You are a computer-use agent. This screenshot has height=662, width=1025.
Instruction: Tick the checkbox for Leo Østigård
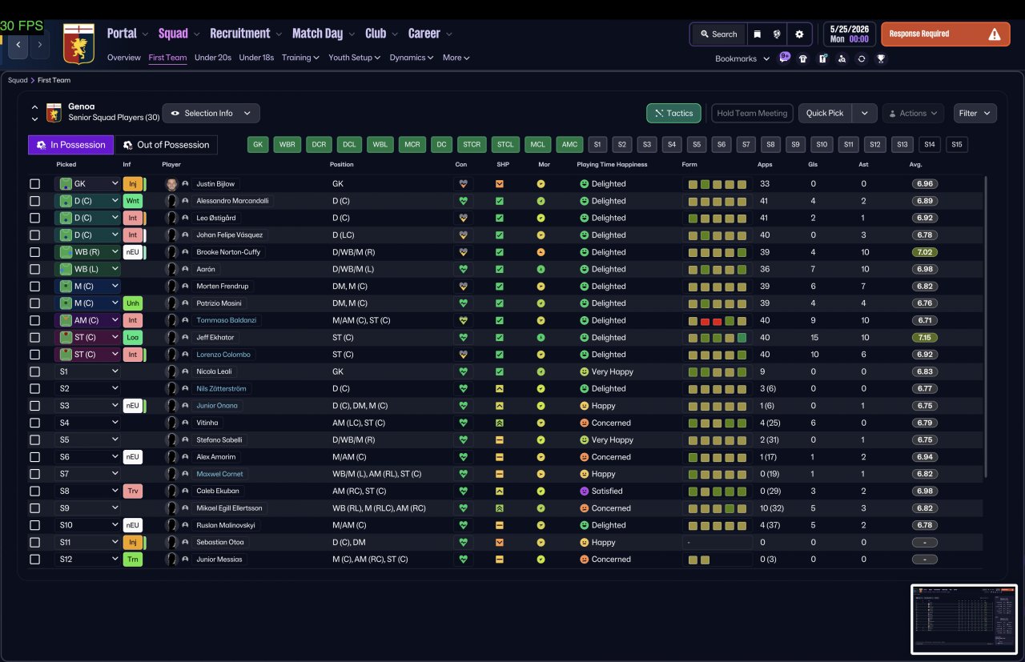tap(34, 218)
